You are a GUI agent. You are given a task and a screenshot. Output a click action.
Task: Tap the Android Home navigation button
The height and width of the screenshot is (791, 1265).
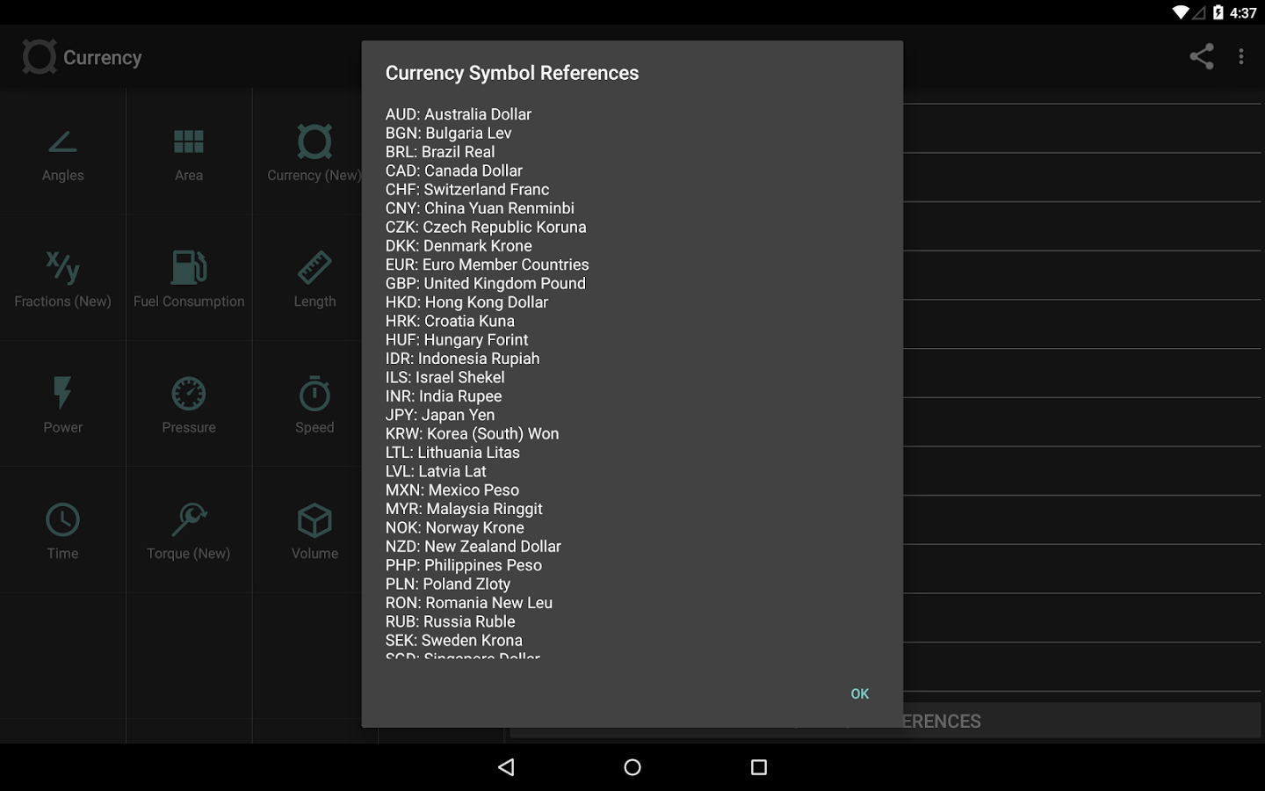point(632,767)
